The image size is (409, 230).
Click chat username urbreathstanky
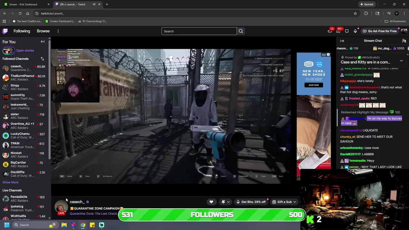[x=351, y=148]
